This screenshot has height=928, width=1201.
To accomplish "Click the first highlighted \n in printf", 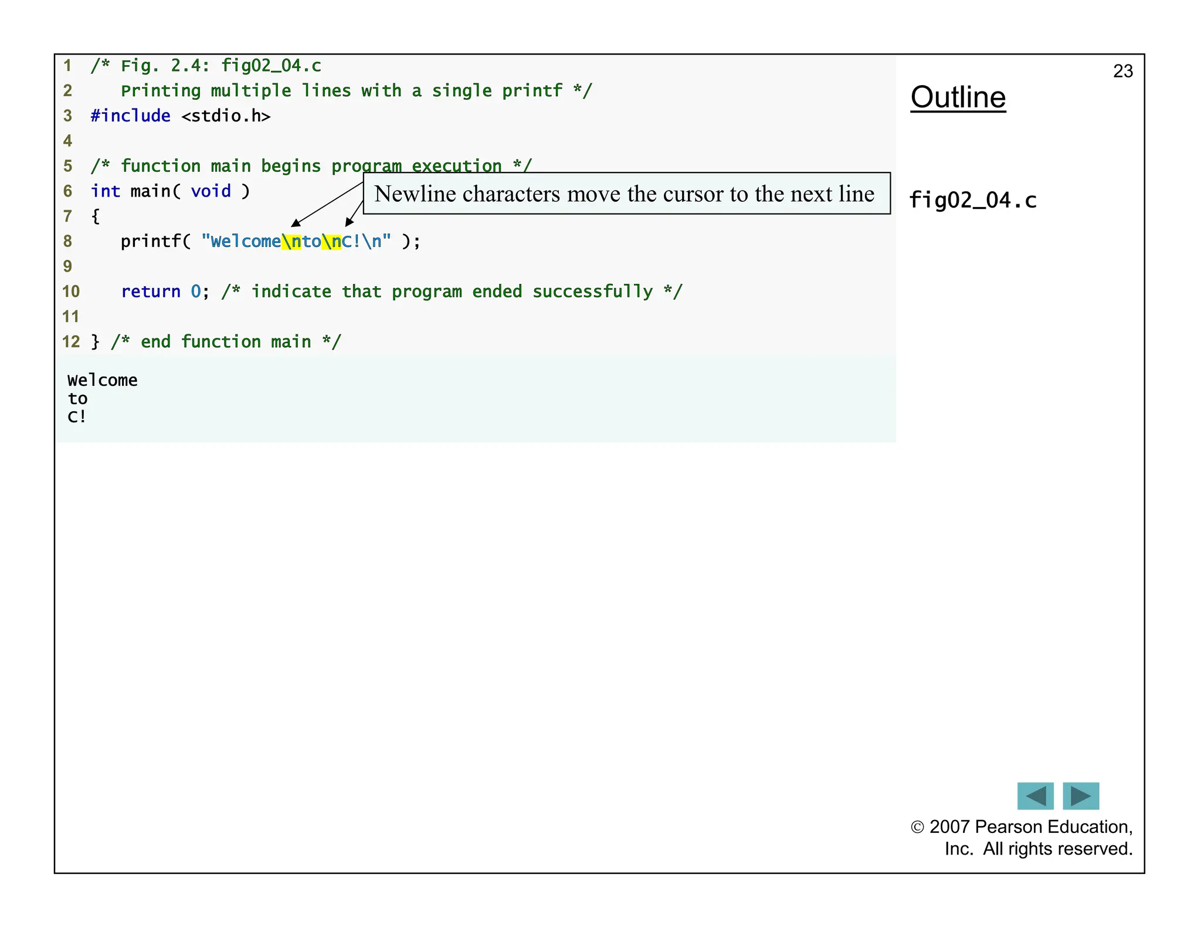I will coord(291,241).
